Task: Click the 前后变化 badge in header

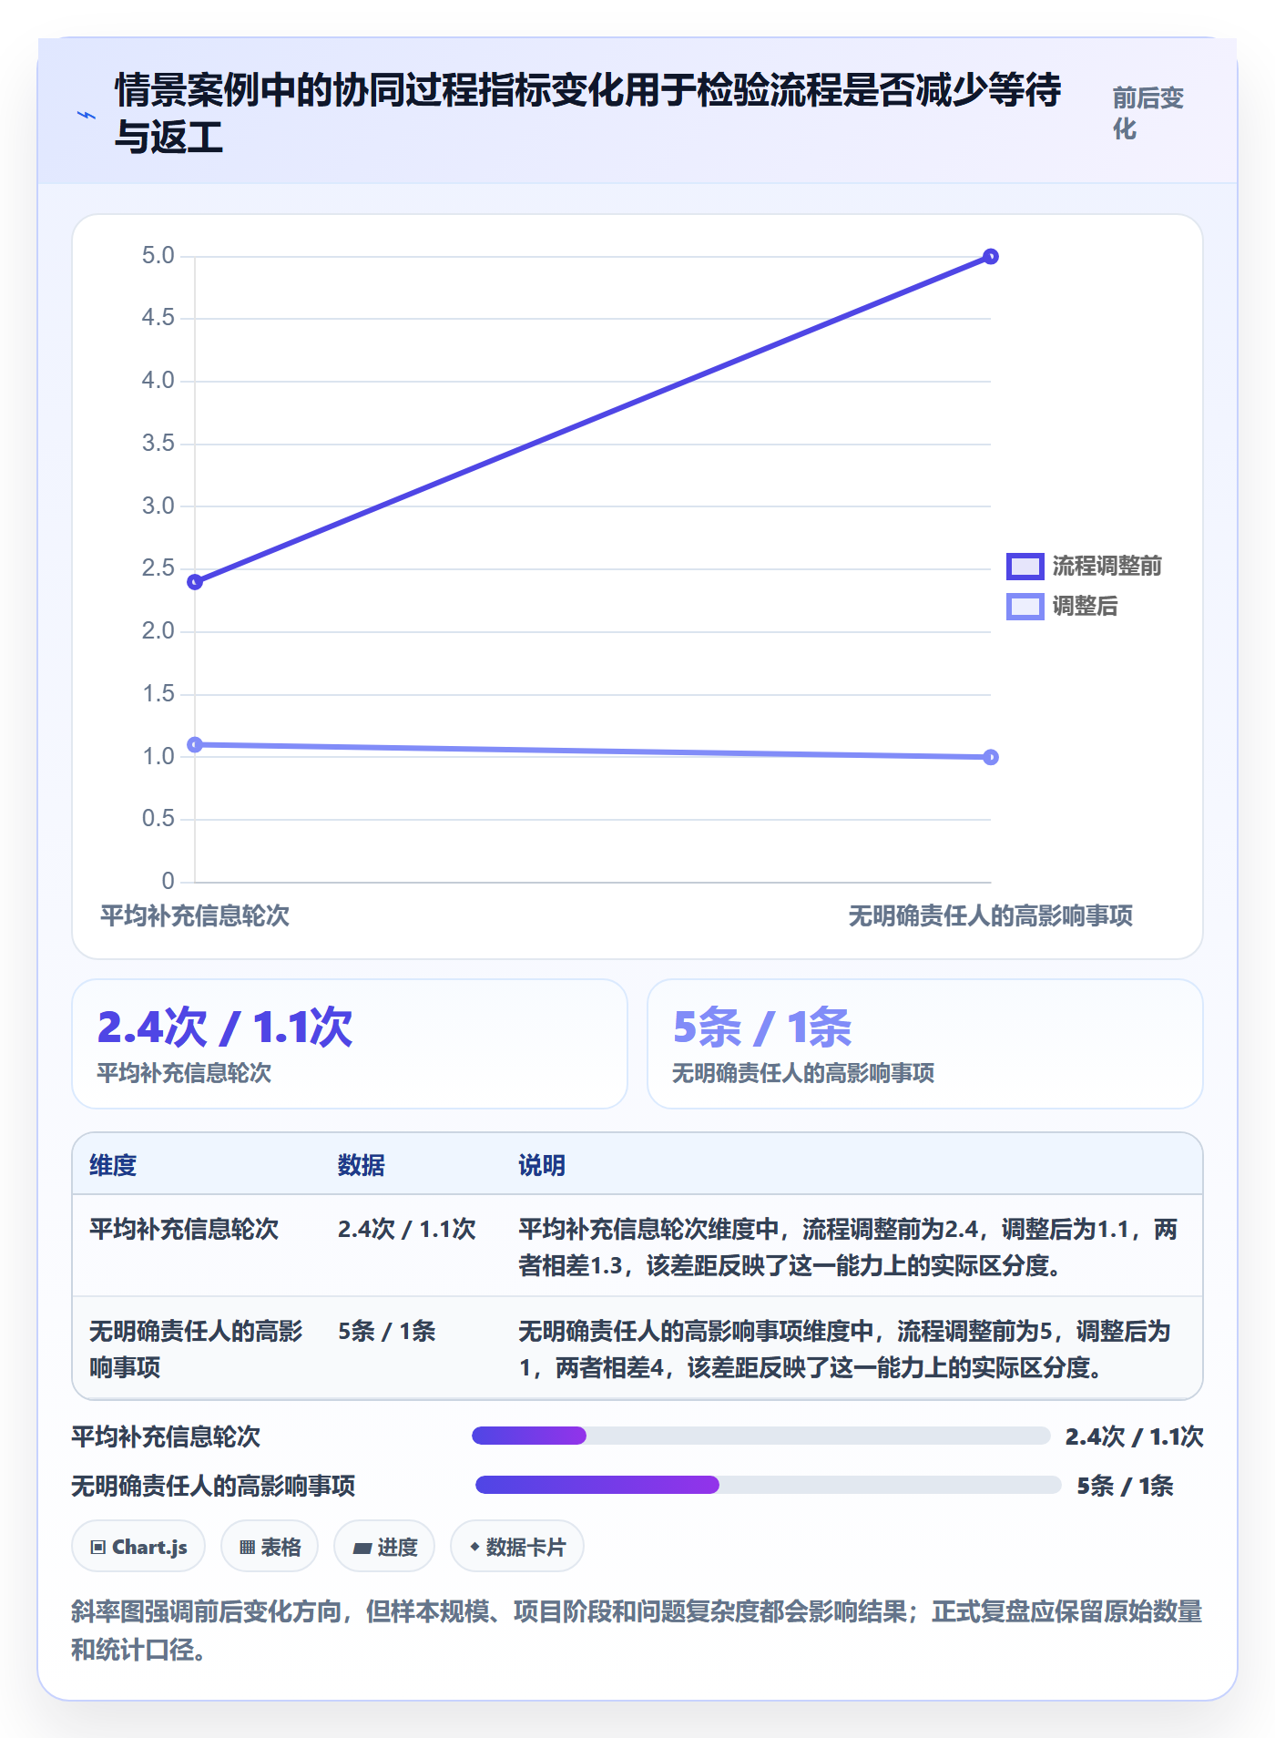Action: tap(1147, 113)
